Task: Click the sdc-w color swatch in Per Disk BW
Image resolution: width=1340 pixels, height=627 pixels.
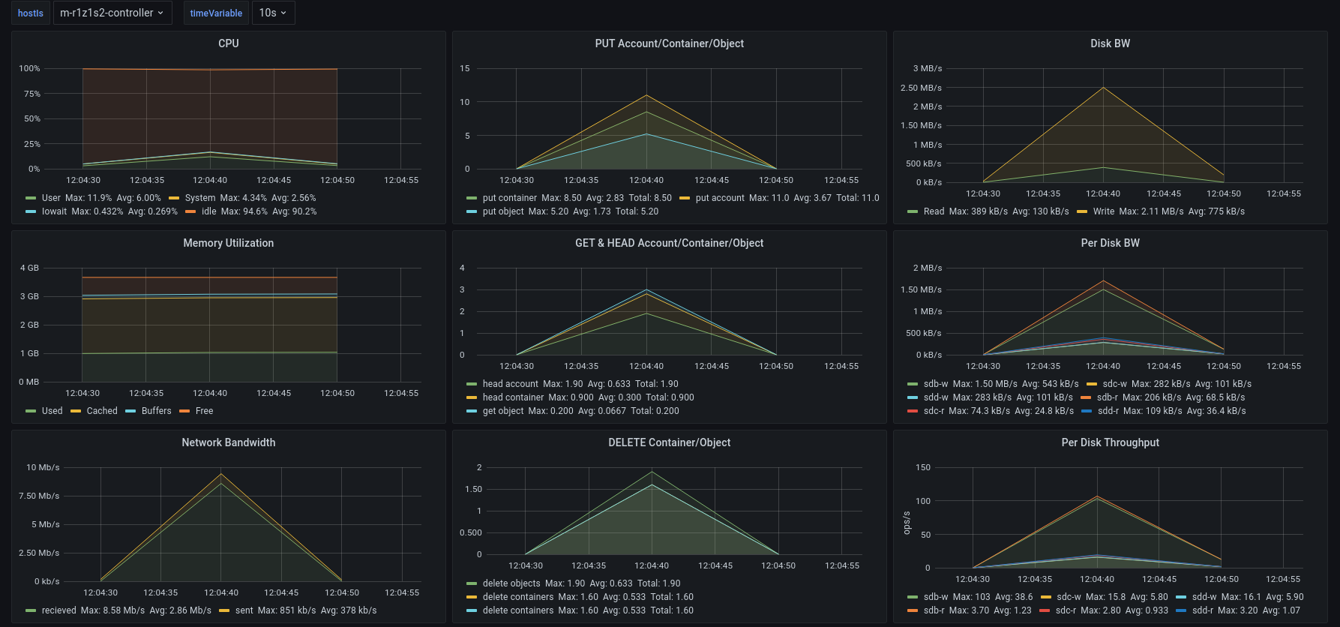Action: [1092, 384]
